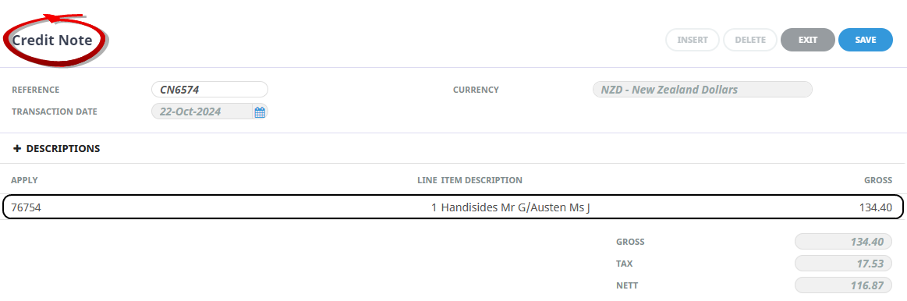Select the Transaction Date field

tap(202, 112)
